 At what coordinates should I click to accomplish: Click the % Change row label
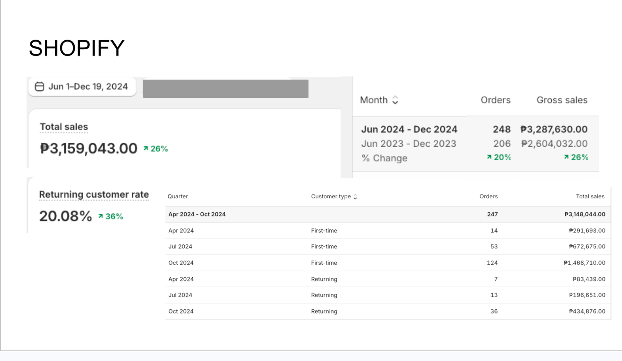coord(384,158)
